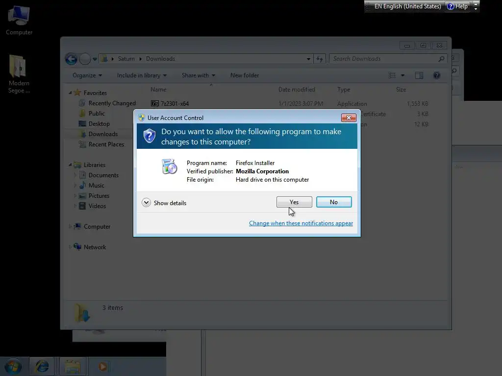Open Windows Explorer taskbar button
Screen dimensions: 502x376
click(x=73, y=366)
